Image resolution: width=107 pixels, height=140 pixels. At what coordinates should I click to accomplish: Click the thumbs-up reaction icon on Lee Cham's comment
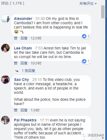[x=84, y=61]
